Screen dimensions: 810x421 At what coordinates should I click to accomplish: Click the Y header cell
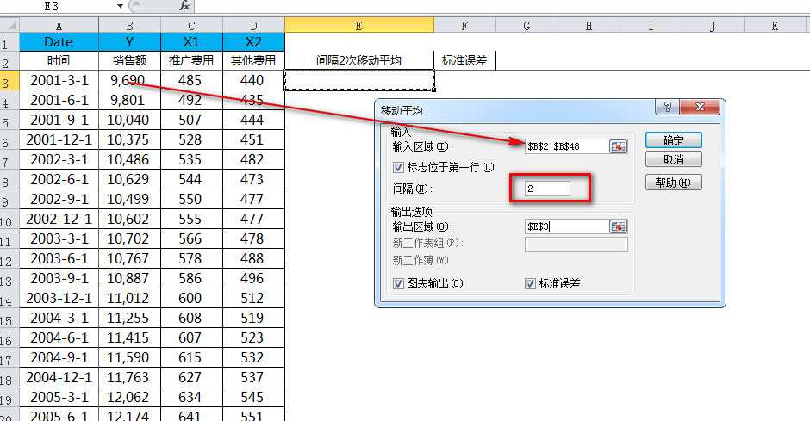(129, 42)
